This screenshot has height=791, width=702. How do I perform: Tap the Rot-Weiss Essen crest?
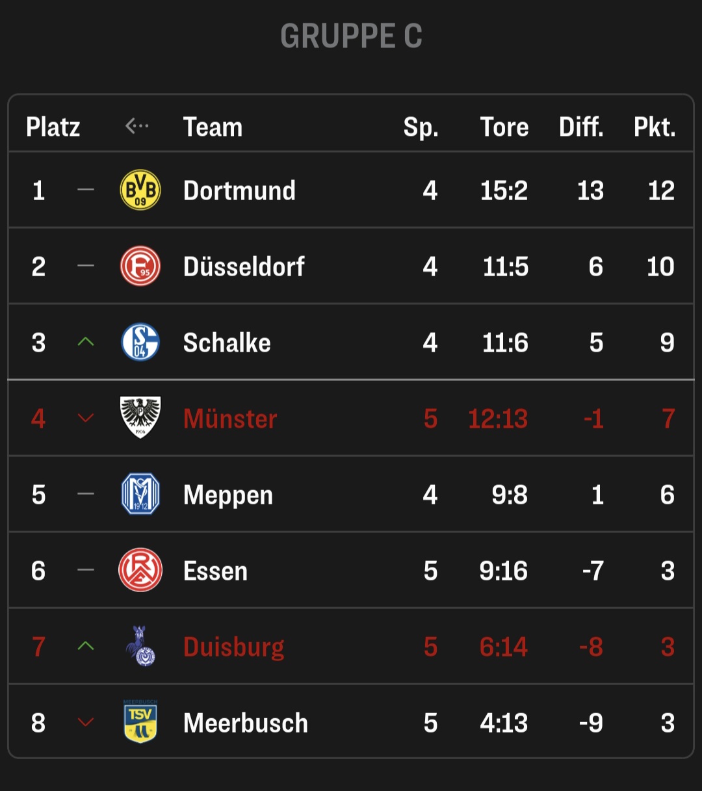click(x=140, y=570)
